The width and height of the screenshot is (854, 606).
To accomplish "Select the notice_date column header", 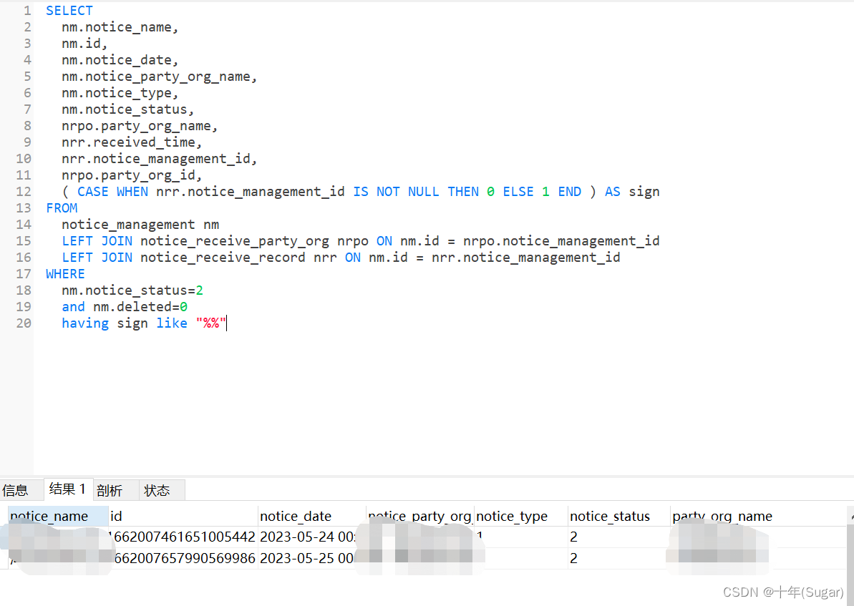I will click(296, 516).
